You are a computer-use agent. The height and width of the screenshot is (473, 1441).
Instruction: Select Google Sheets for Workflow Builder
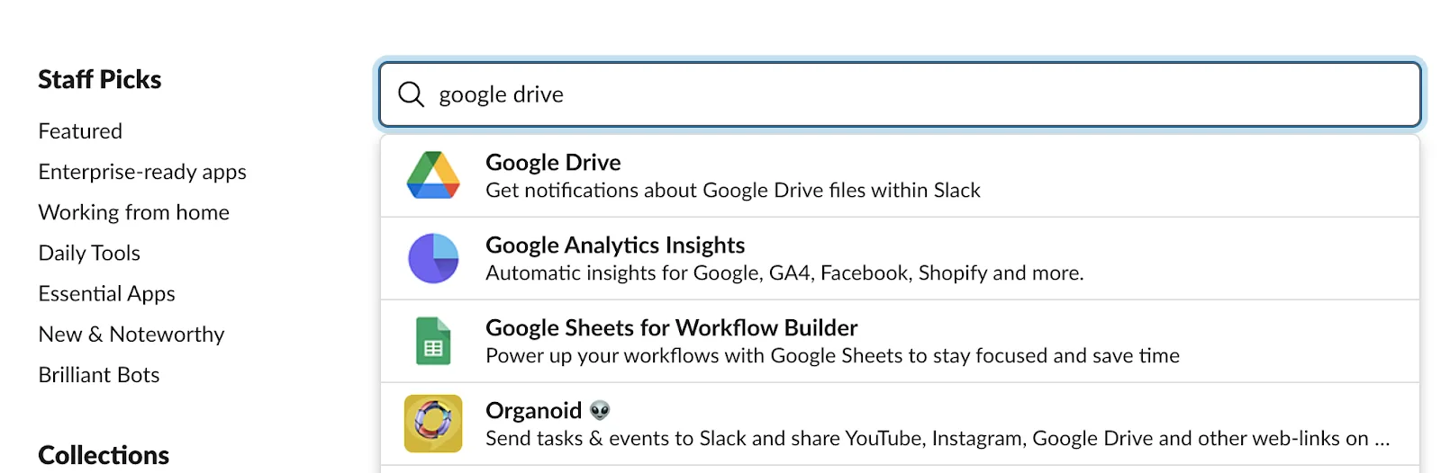point(671,328)
